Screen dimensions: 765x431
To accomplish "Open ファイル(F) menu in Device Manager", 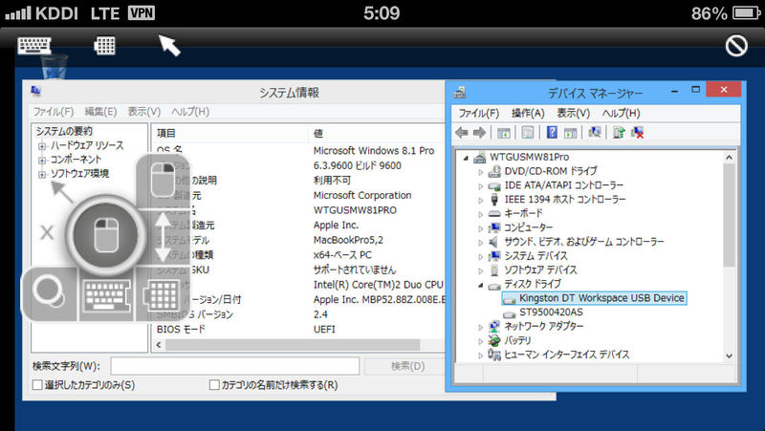I will 479,113.
